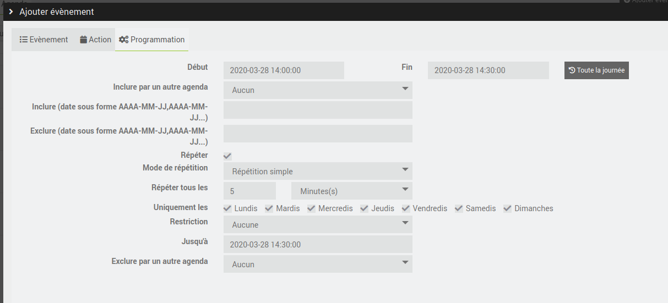Click the Toute la journée button
Image resolution: width=668 pixels, height=303 pixels.
click(x=596, y=70)
